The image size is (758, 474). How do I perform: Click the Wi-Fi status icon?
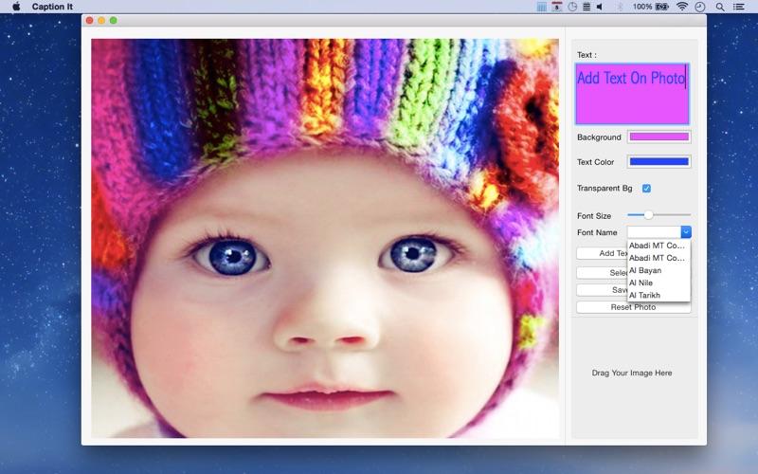(681, 7)
